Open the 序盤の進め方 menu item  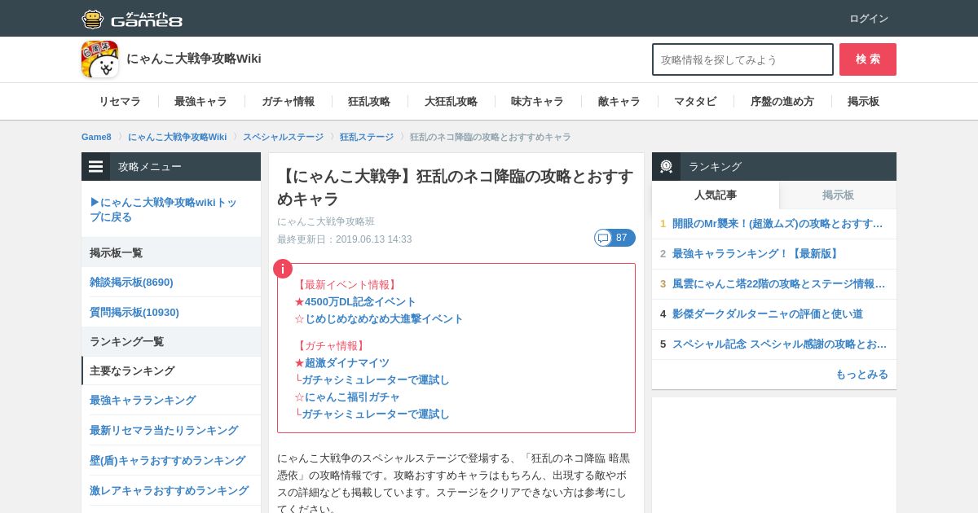point(782,102)
